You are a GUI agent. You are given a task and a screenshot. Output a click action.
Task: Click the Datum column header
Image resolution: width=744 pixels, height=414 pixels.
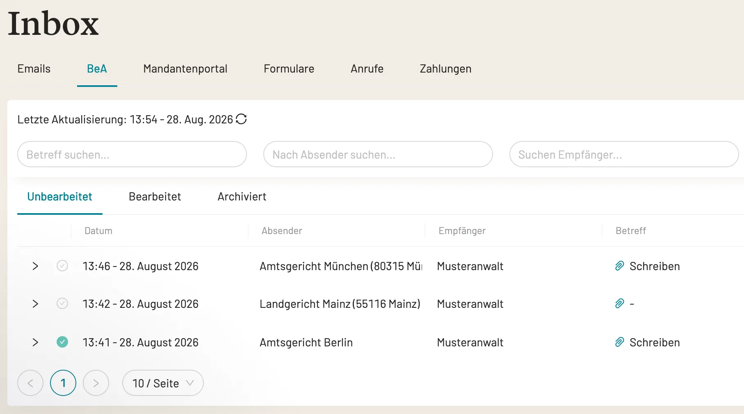(98, 231)
